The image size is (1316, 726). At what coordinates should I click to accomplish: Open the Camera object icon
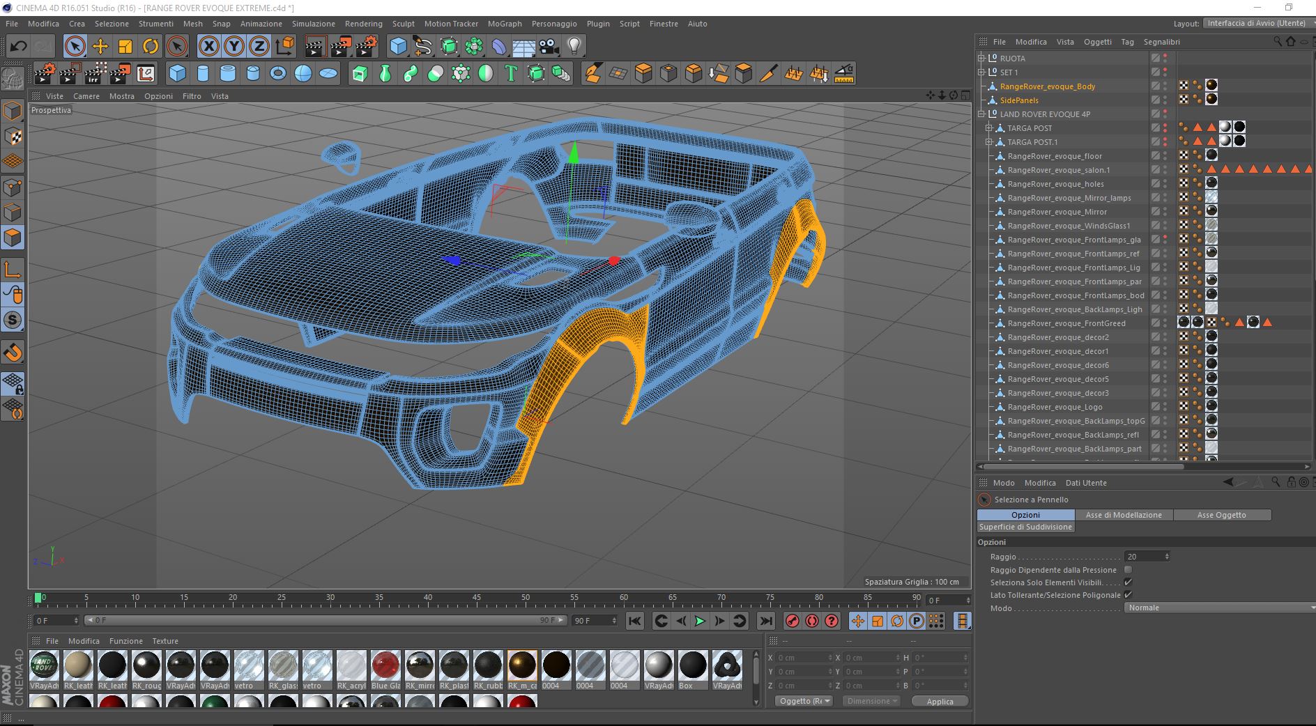point(549,47)
